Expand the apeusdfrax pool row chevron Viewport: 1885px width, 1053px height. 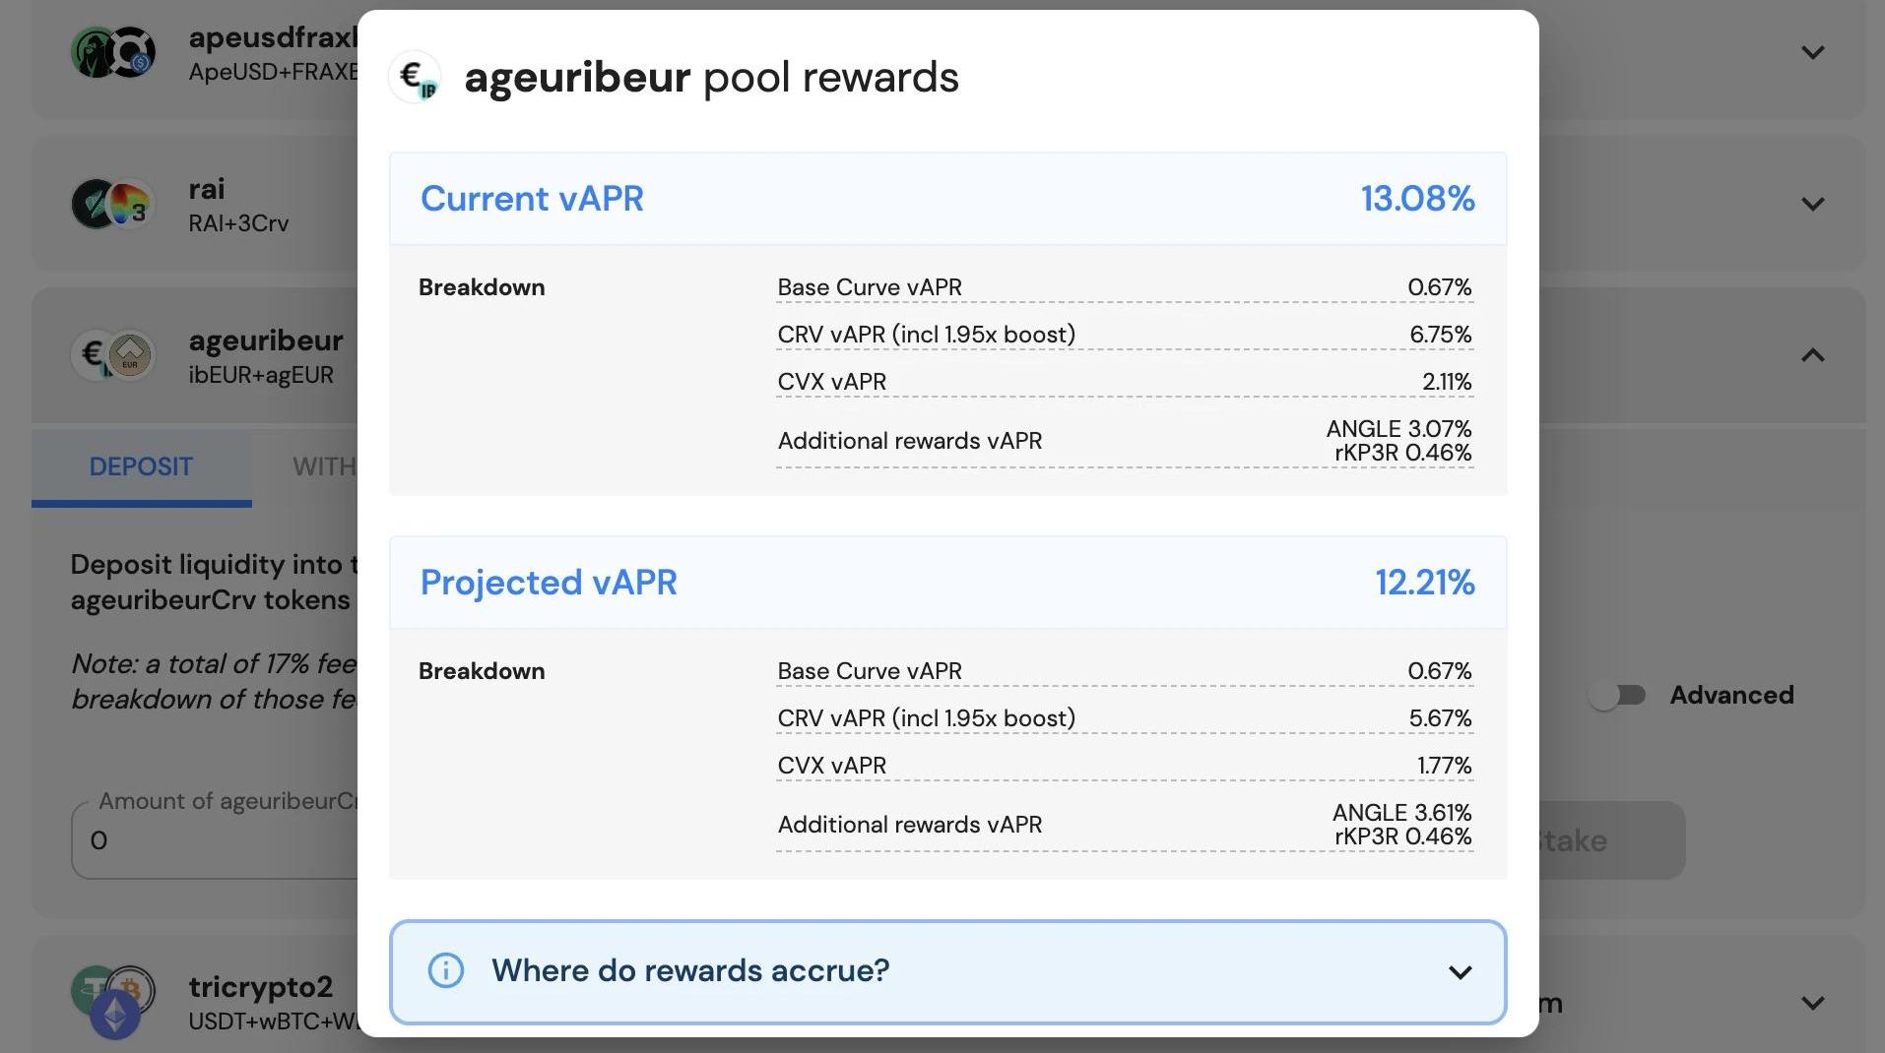(1812, 52)
